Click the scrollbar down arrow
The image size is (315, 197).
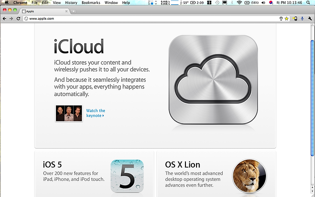point(312,191)
